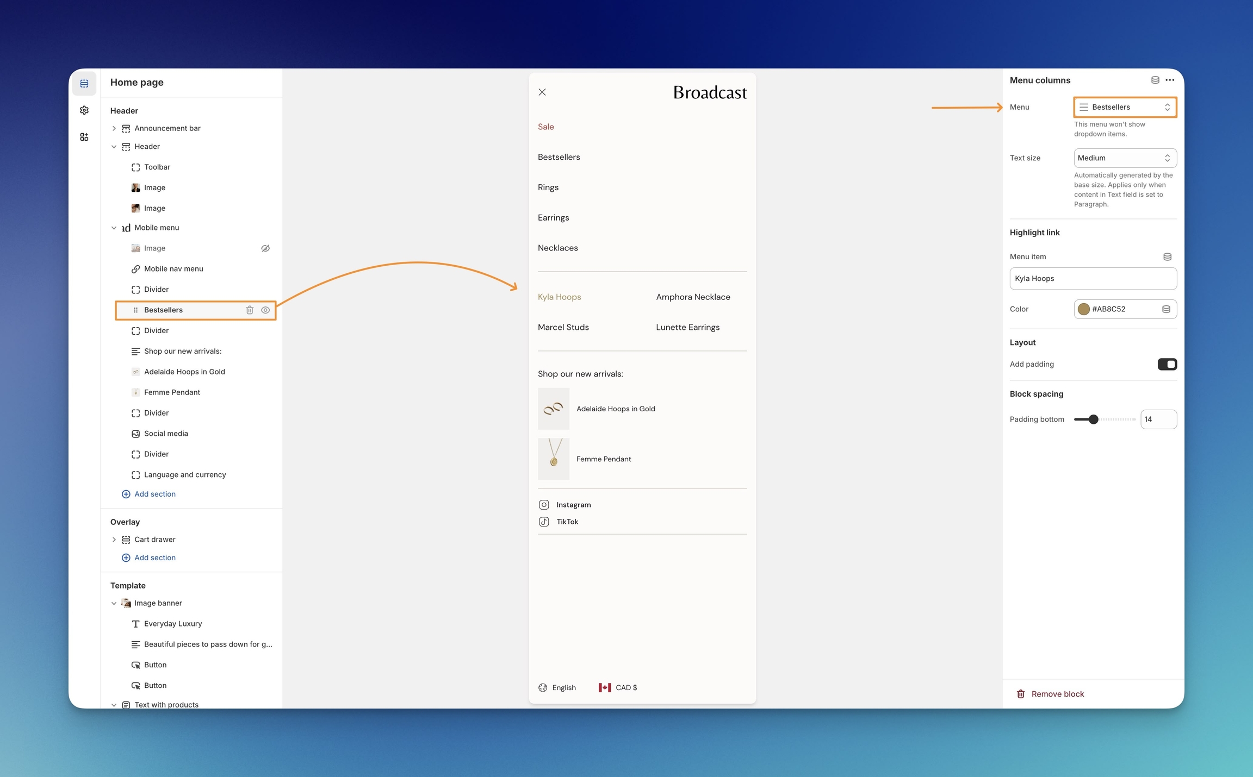This screenshot has height=777, width=1253.
Task: Select Social media block in the sidebar
Action: coord(166,434)
